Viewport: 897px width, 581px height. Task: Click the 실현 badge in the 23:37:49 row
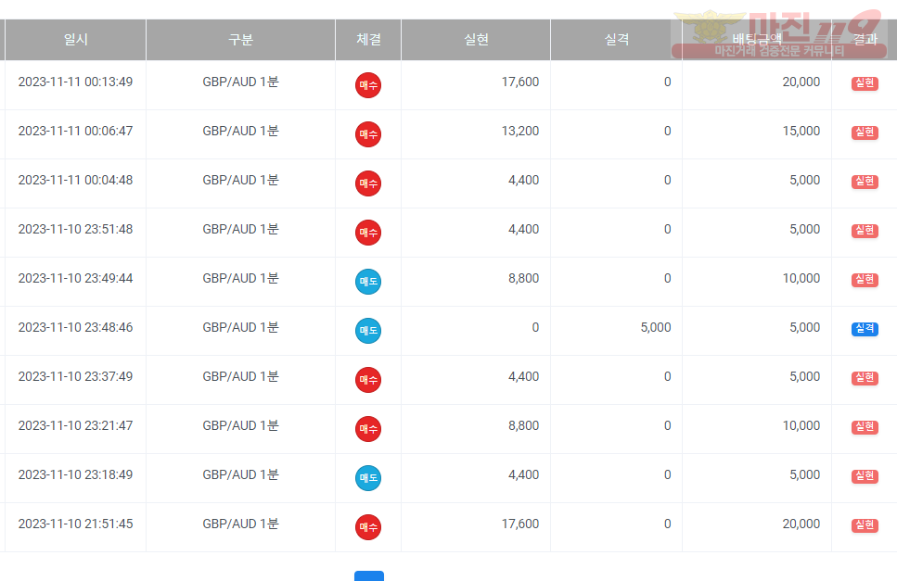tap(865, 378)
